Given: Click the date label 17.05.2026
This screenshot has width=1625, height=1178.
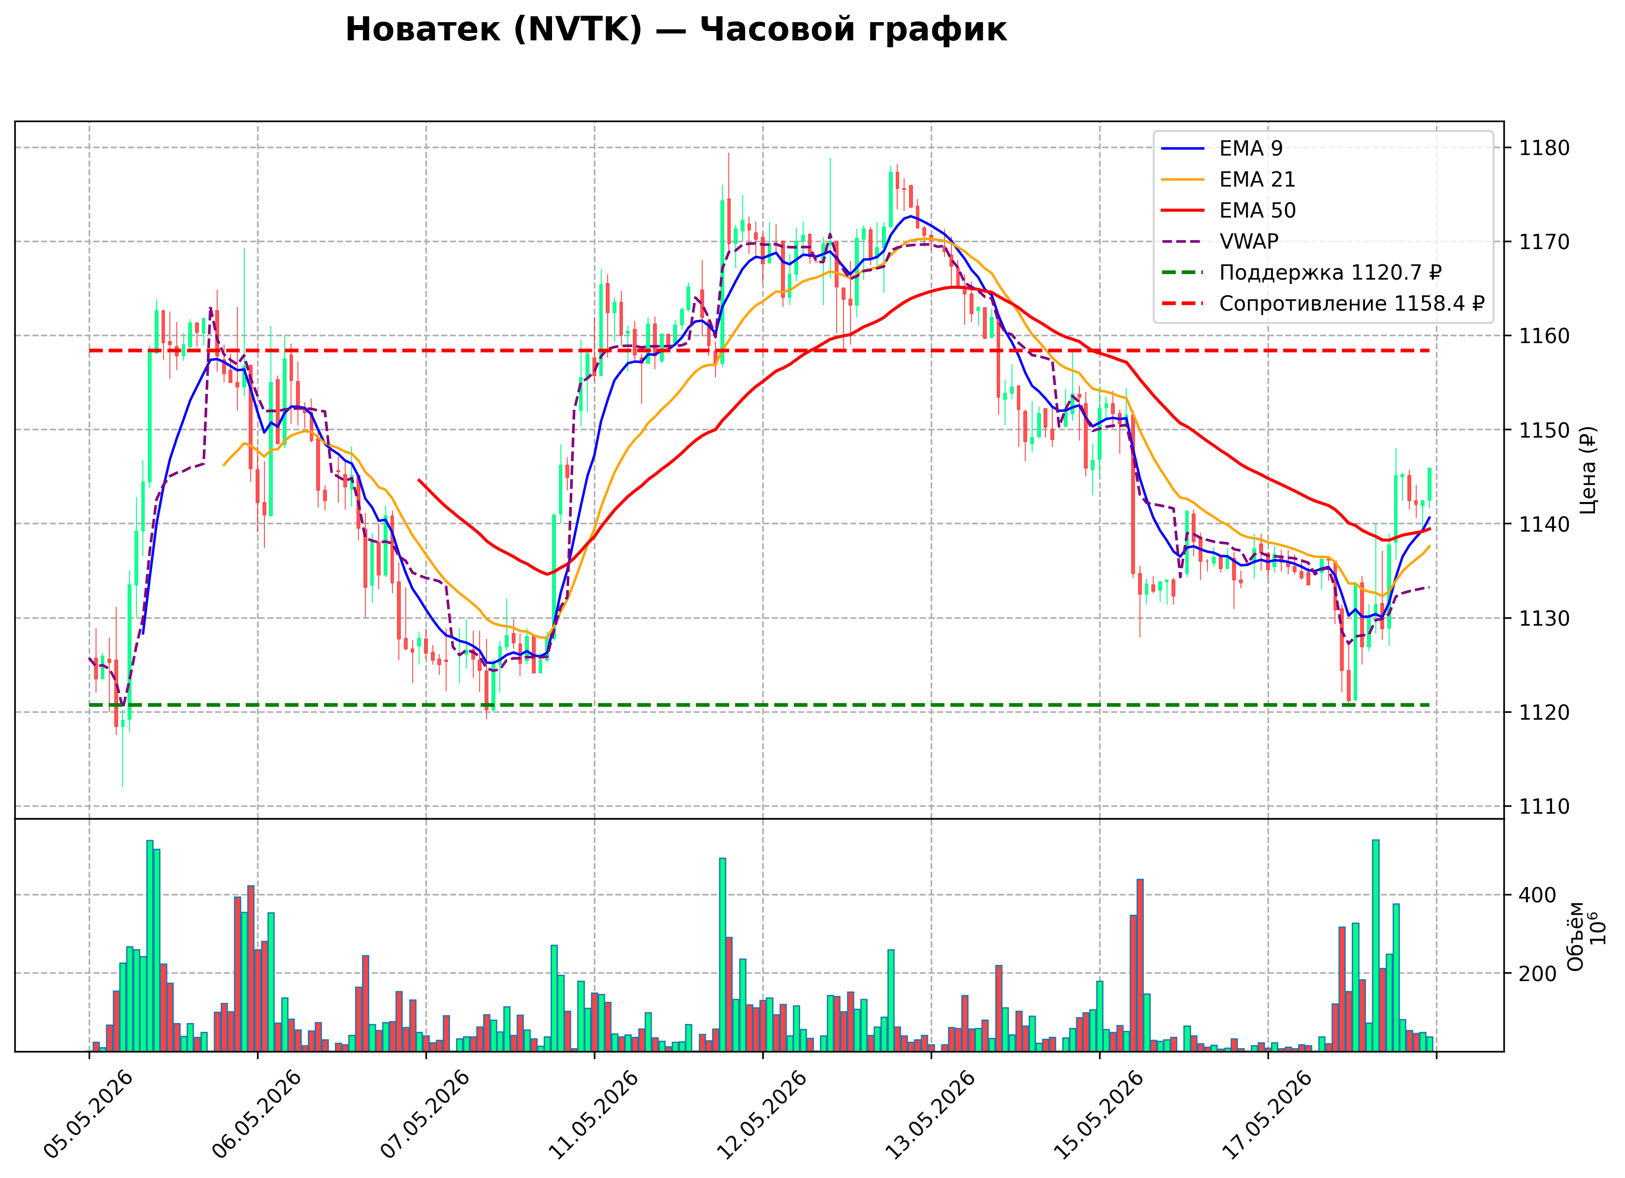Looking at the screenshot, I should pyautogui.click(x=1267, y=1114).
